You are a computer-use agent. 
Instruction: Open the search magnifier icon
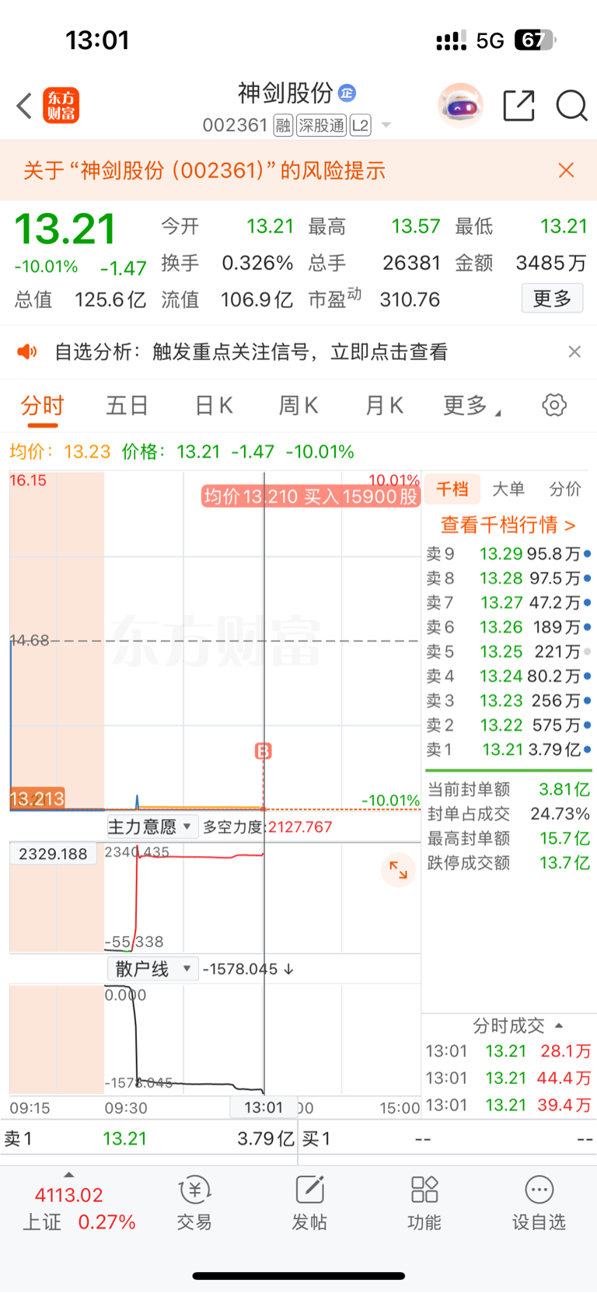pos(571,106)
